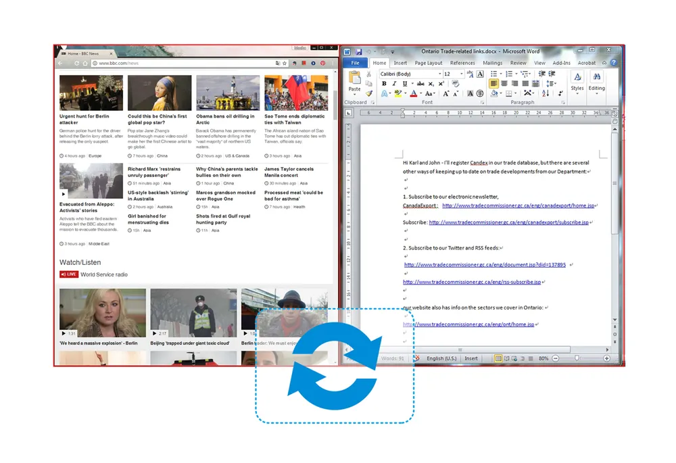Screen dimensions: 676x463
Task: Click the proofing errors icon in Word's status bar
Action: point(416,358)
